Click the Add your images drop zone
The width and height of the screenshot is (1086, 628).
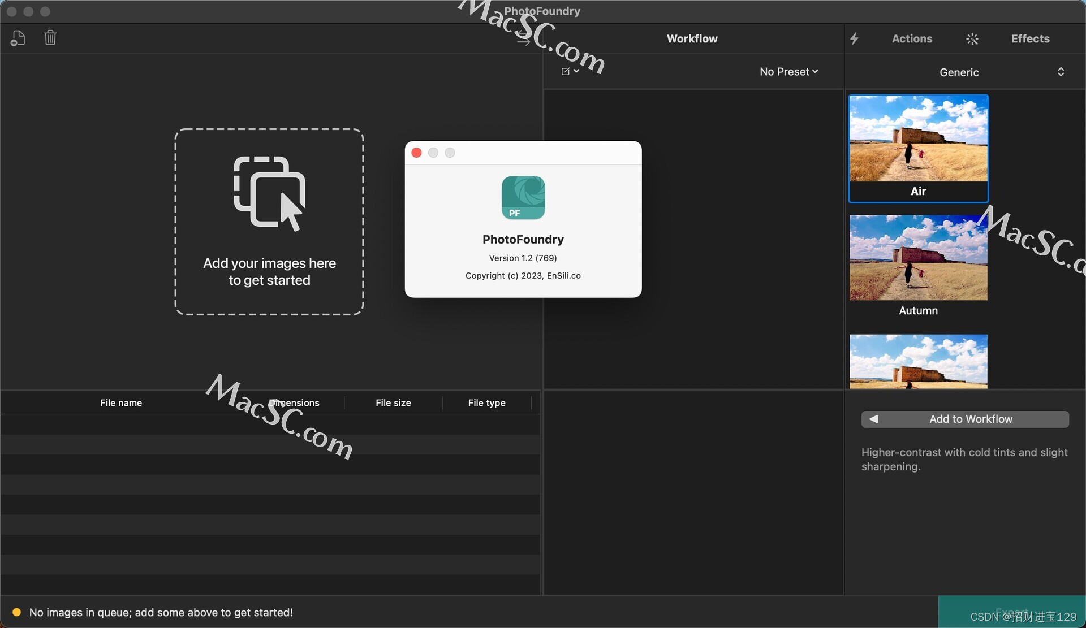click(269, 222)
